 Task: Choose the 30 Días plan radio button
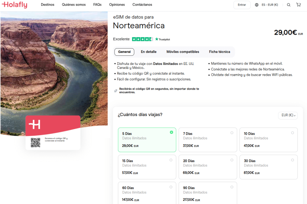pos(293,160)
